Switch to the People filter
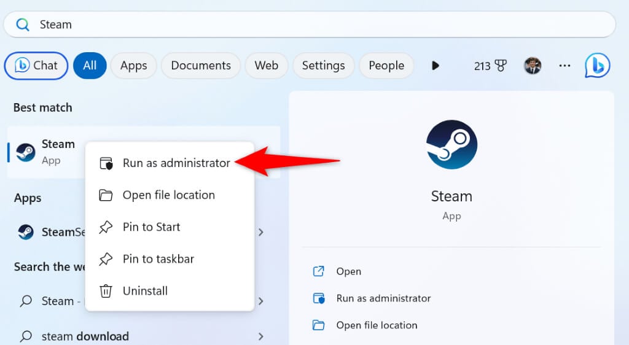The image size is (629, 345). [386, 65]
